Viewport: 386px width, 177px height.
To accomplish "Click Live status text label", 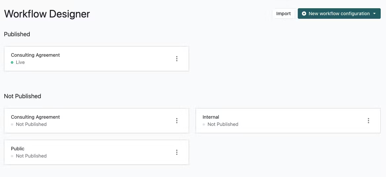I will (20, 62).
